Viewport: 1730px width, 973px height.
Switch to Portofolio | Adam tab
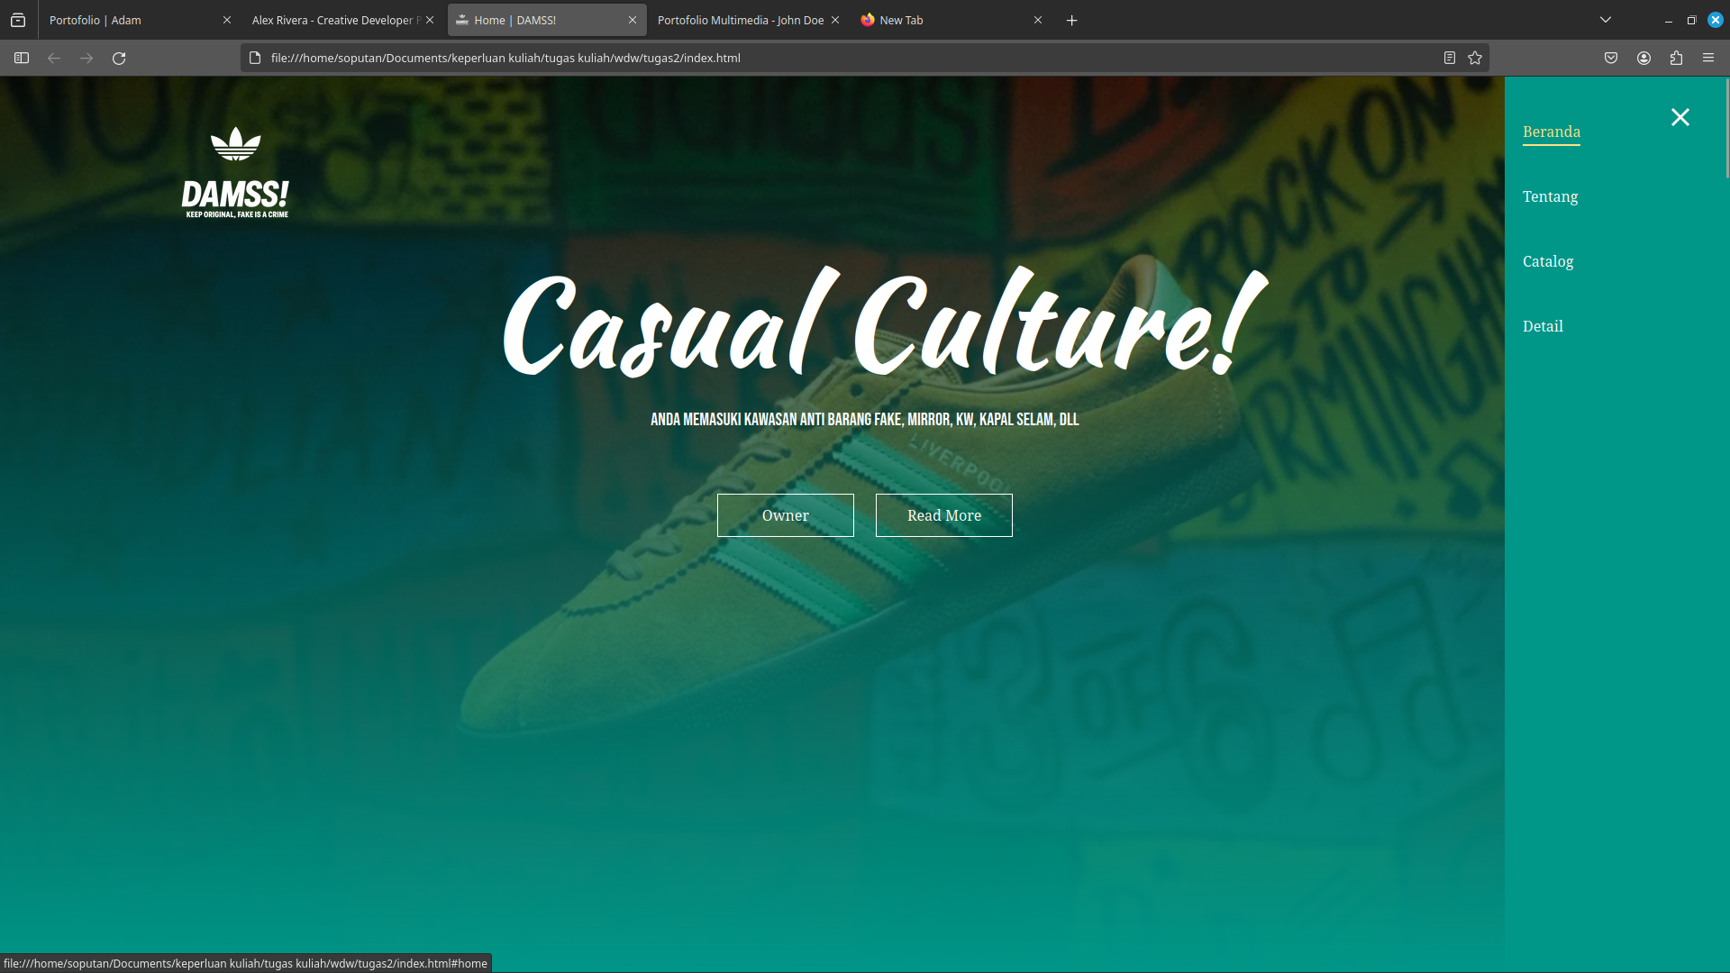(126, 20)
